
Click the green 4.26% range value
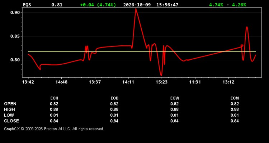tap(239, 5)
